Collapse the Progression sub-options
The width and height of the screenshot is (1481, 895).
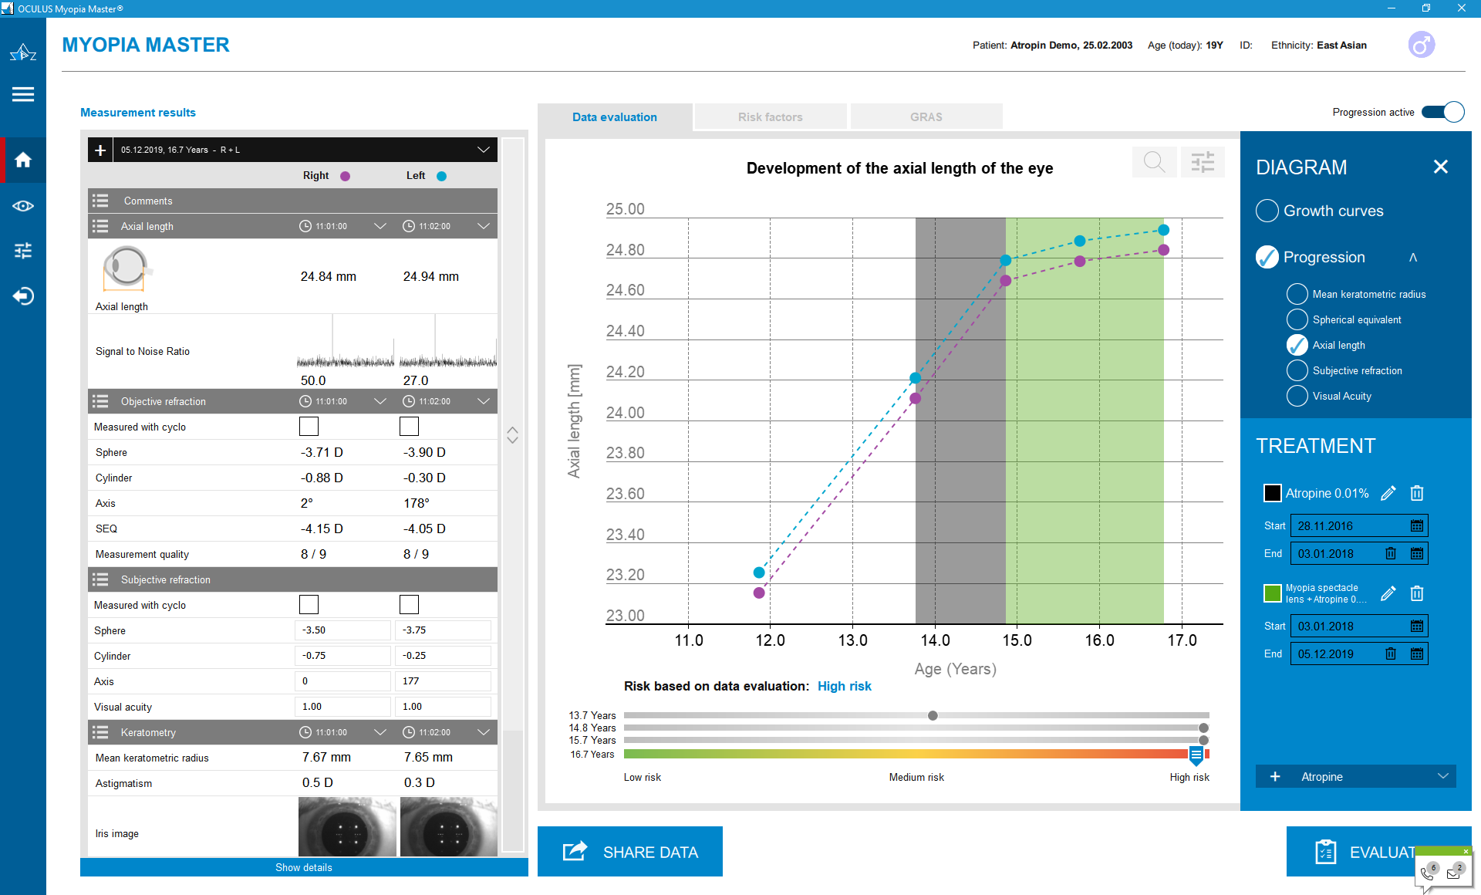[x=1413, y=258]
